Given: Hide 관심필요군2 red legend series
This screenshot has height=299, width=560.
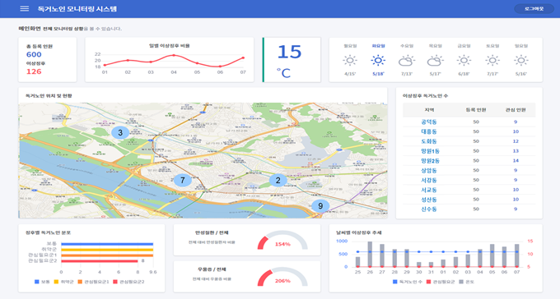Looking at the screenshot, I should (128, 282).
